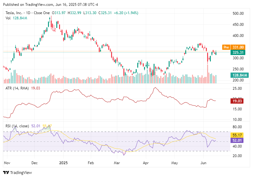Click the orange Pre market label

[226, 47]
